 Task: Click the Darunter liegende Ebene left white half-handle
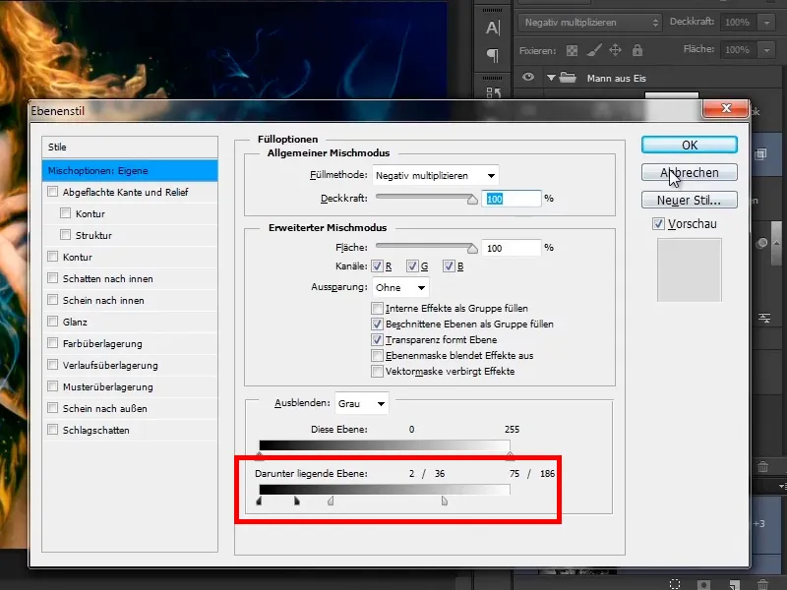pyautogui.click(x=331, y=501)
